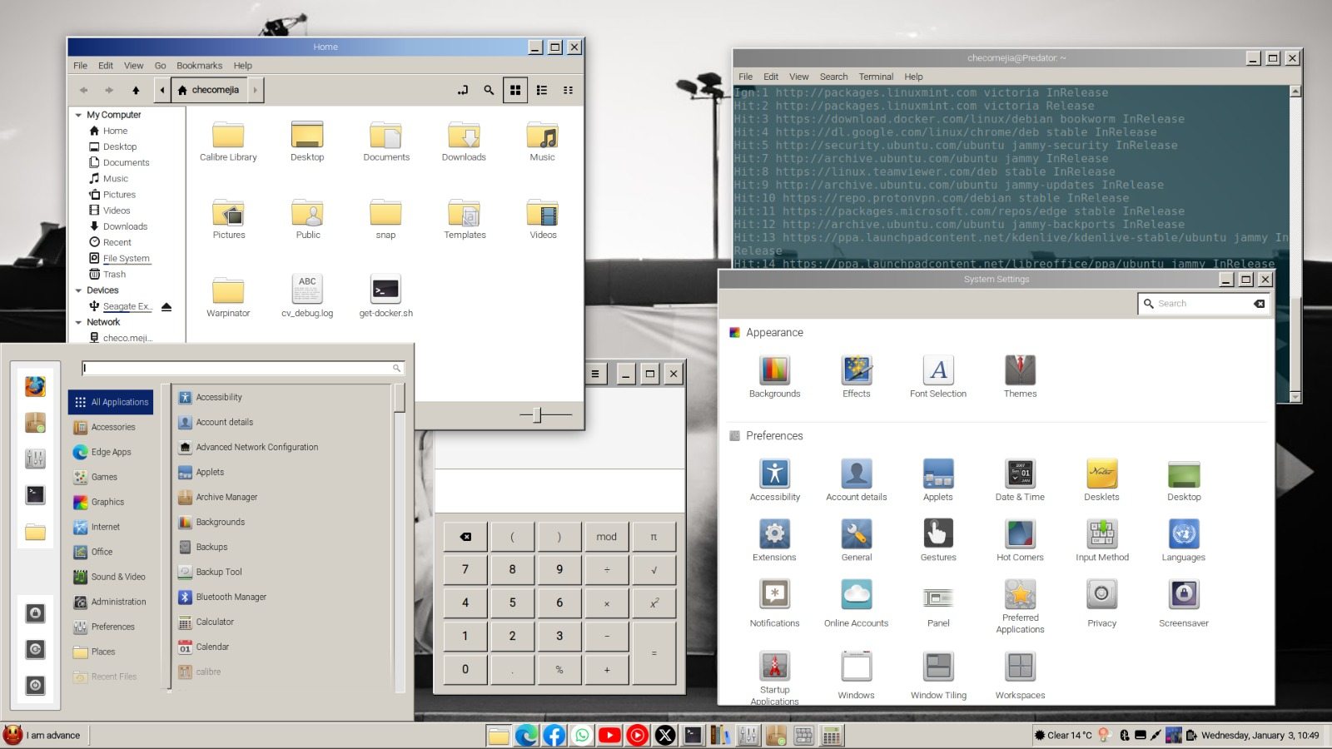Toggle the location entry button in file manager

[x=463, y=90]
